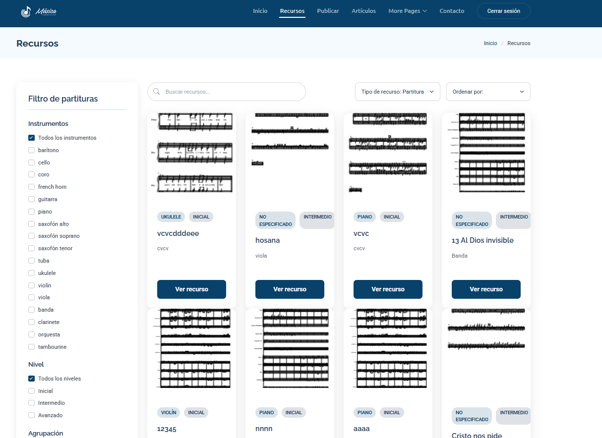Check the french horn filter

point(31,187)
